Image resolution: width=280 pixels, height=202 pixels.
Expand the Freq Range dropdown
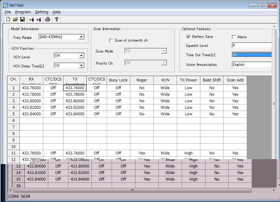tap(81, 37)
